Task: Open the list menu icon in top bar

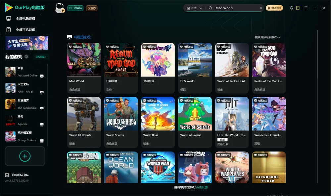Action: tap(306, 8)
